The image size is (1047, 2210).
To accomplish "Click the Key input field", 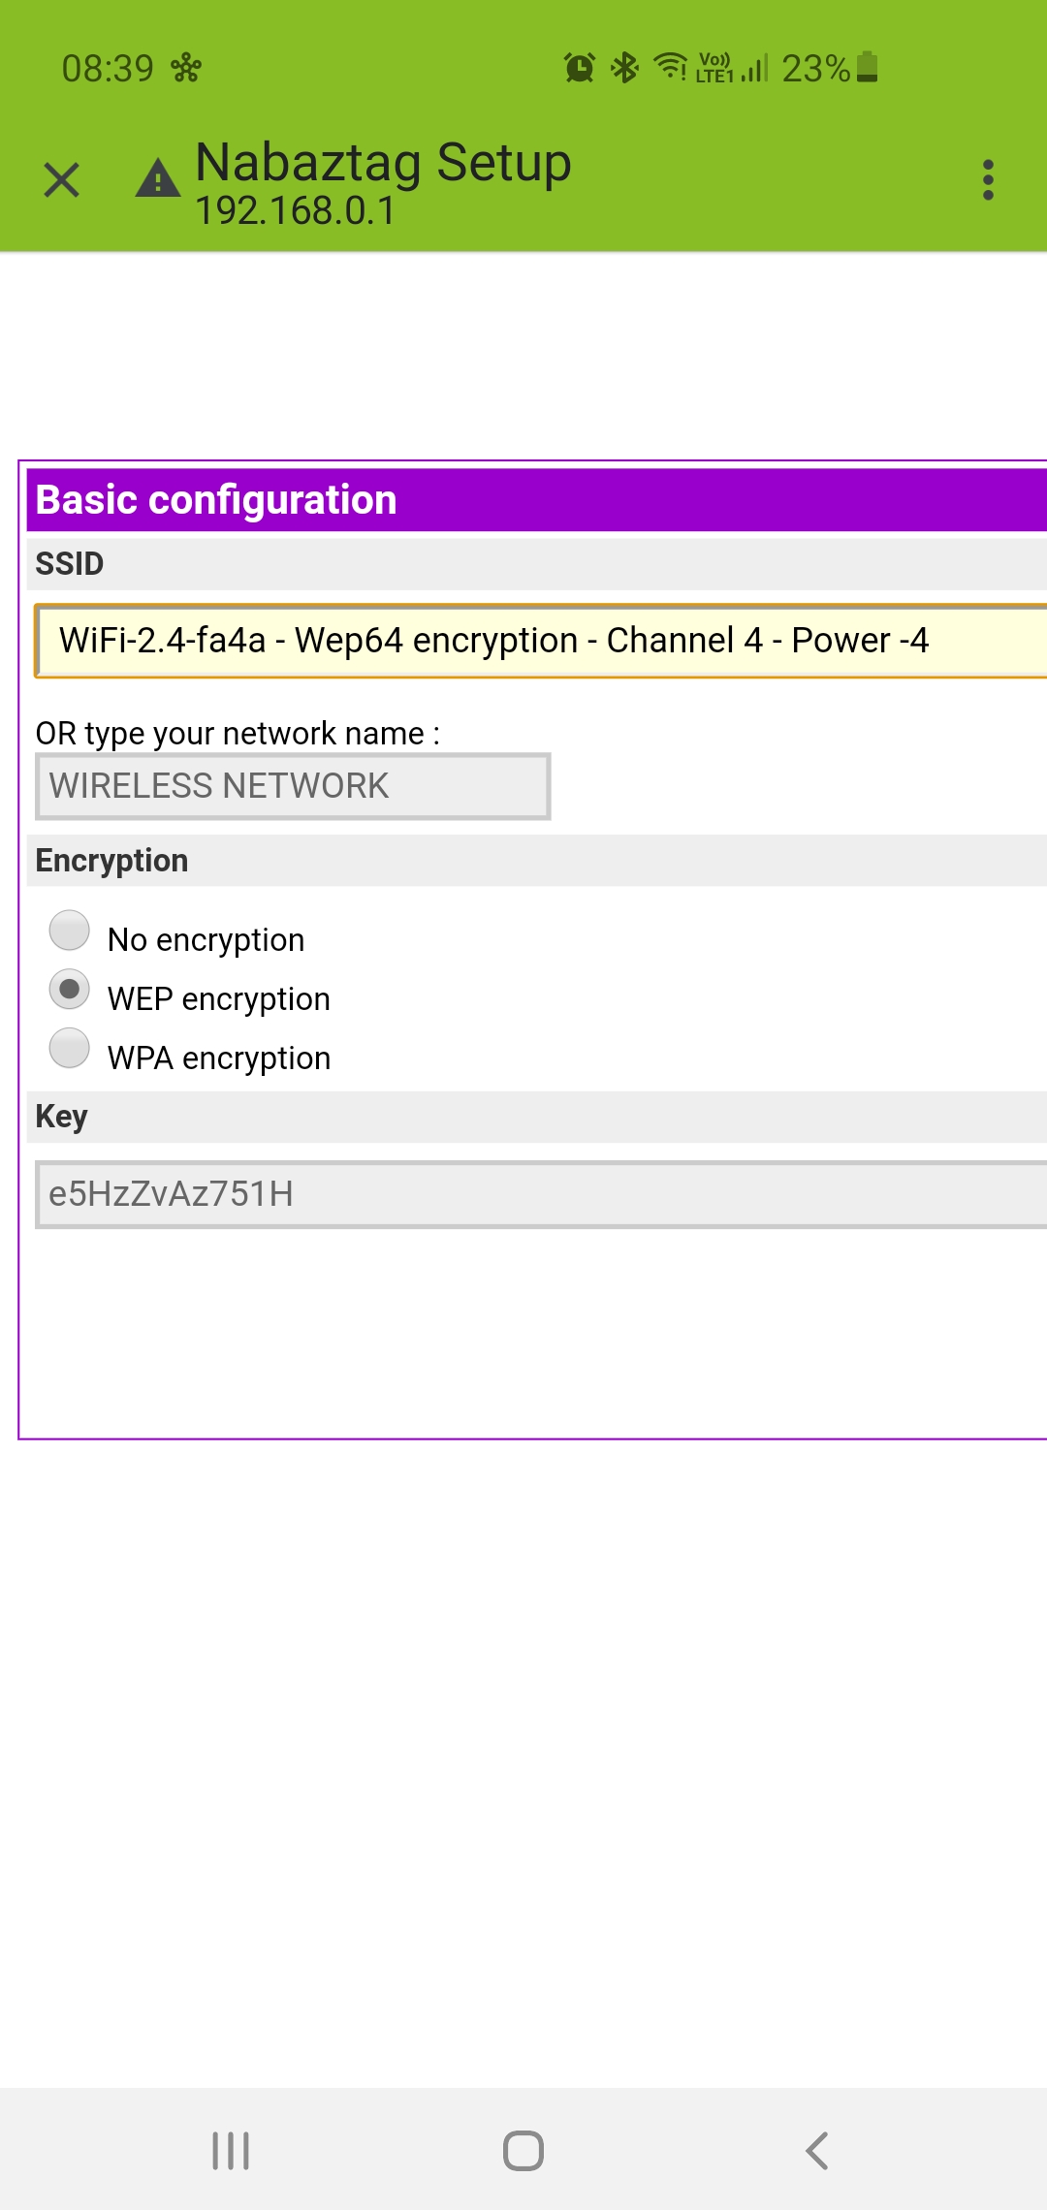I will 541,1194.
